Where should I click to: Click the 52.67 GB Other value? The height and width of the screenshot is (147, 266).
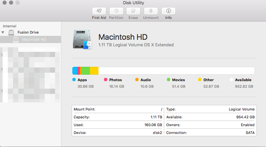tap(211, 86)
